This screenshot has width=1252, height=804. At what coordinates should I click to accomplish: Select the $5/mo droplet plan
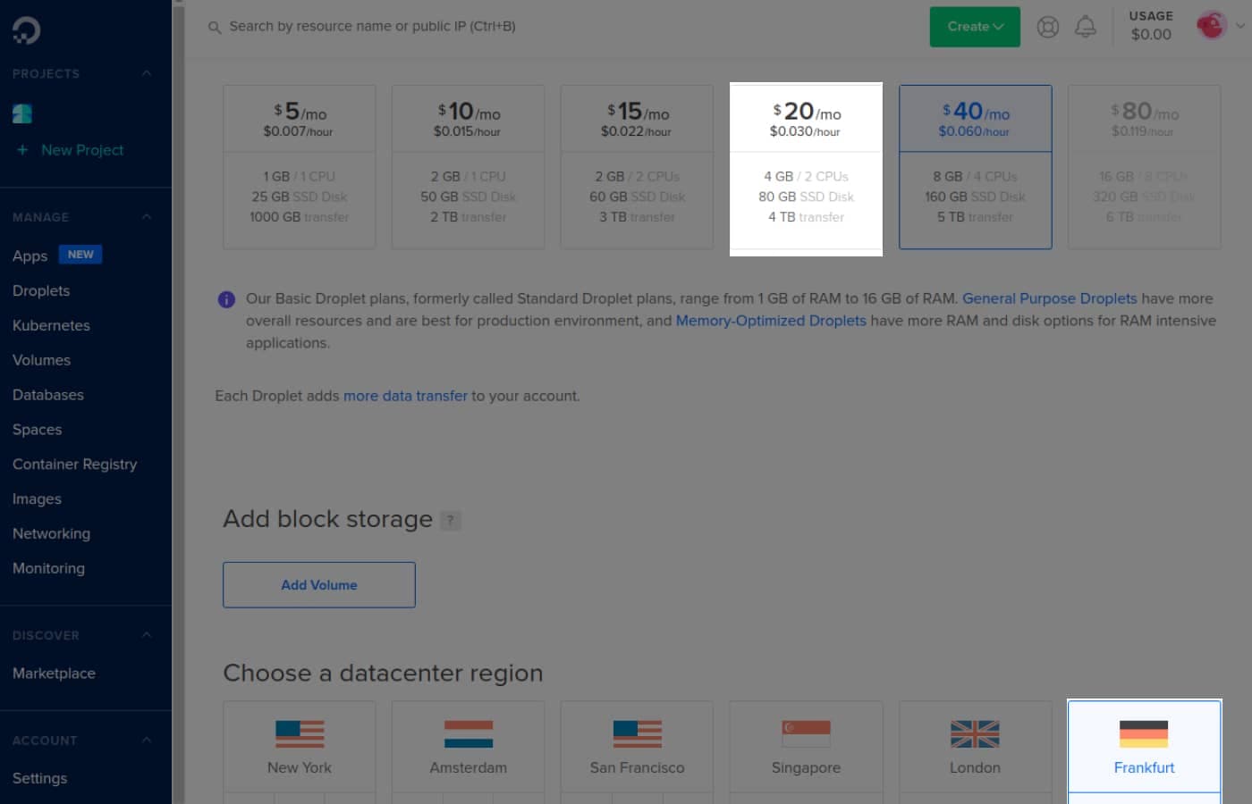(x=300, y=167)
